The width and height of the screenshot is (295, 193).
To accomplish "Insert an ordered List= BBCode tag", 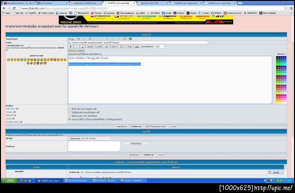I will [114, 47].
